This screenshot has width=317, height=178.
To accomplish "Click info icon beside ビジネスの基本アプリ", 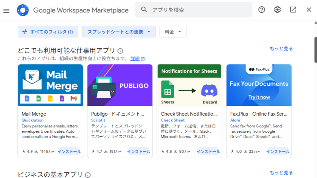I will [88, 175].
